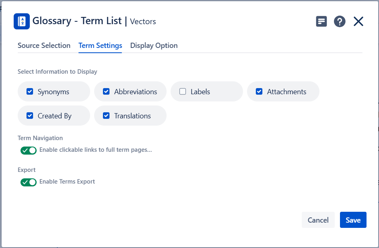
Task: Click the Glossary app logo icon
Action: (22, 21)
